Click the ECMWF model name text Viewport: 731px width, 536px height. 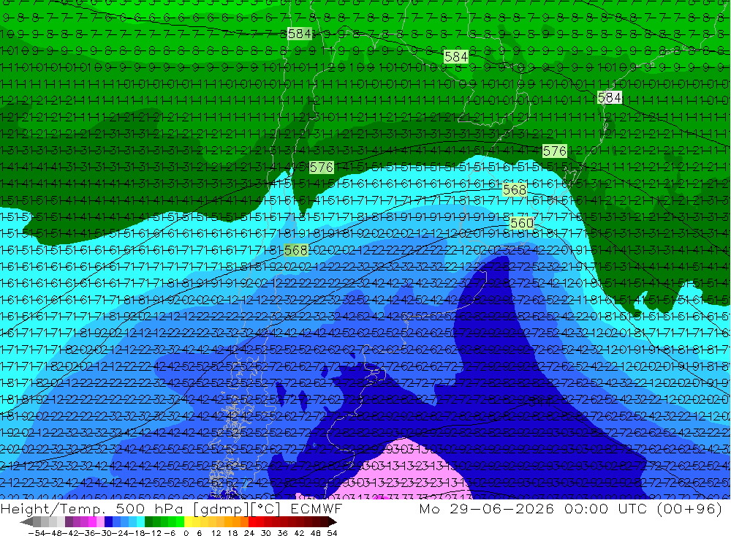(x=316, y=508)
